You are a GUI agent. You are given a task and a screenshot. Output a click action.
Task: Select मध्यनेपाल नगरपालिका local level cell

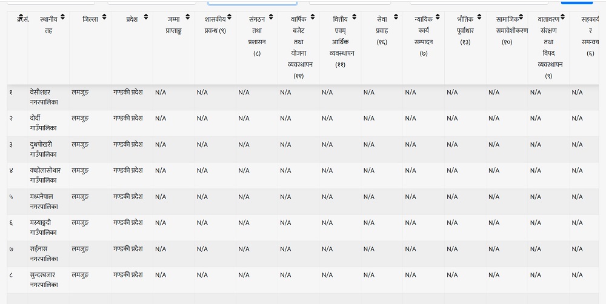44,201
